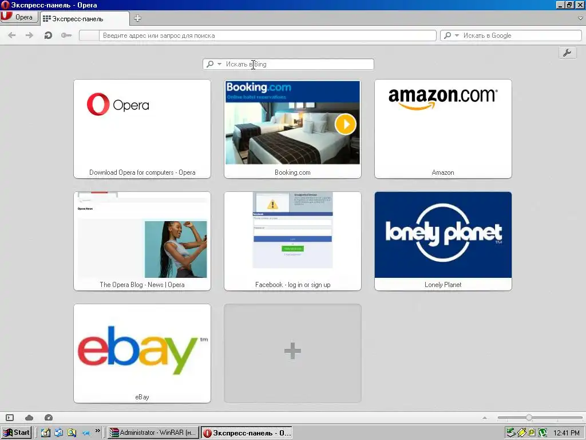This screenshot has height=440, width=586.
Task: Open the Lonely Planet speed dial tile
Action: click(x=443, y=241)
